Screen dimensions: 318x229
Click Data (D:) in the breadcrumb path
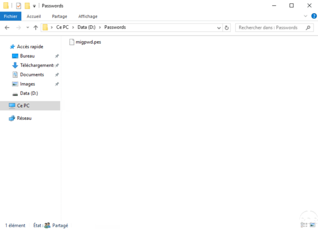[86, 27]
